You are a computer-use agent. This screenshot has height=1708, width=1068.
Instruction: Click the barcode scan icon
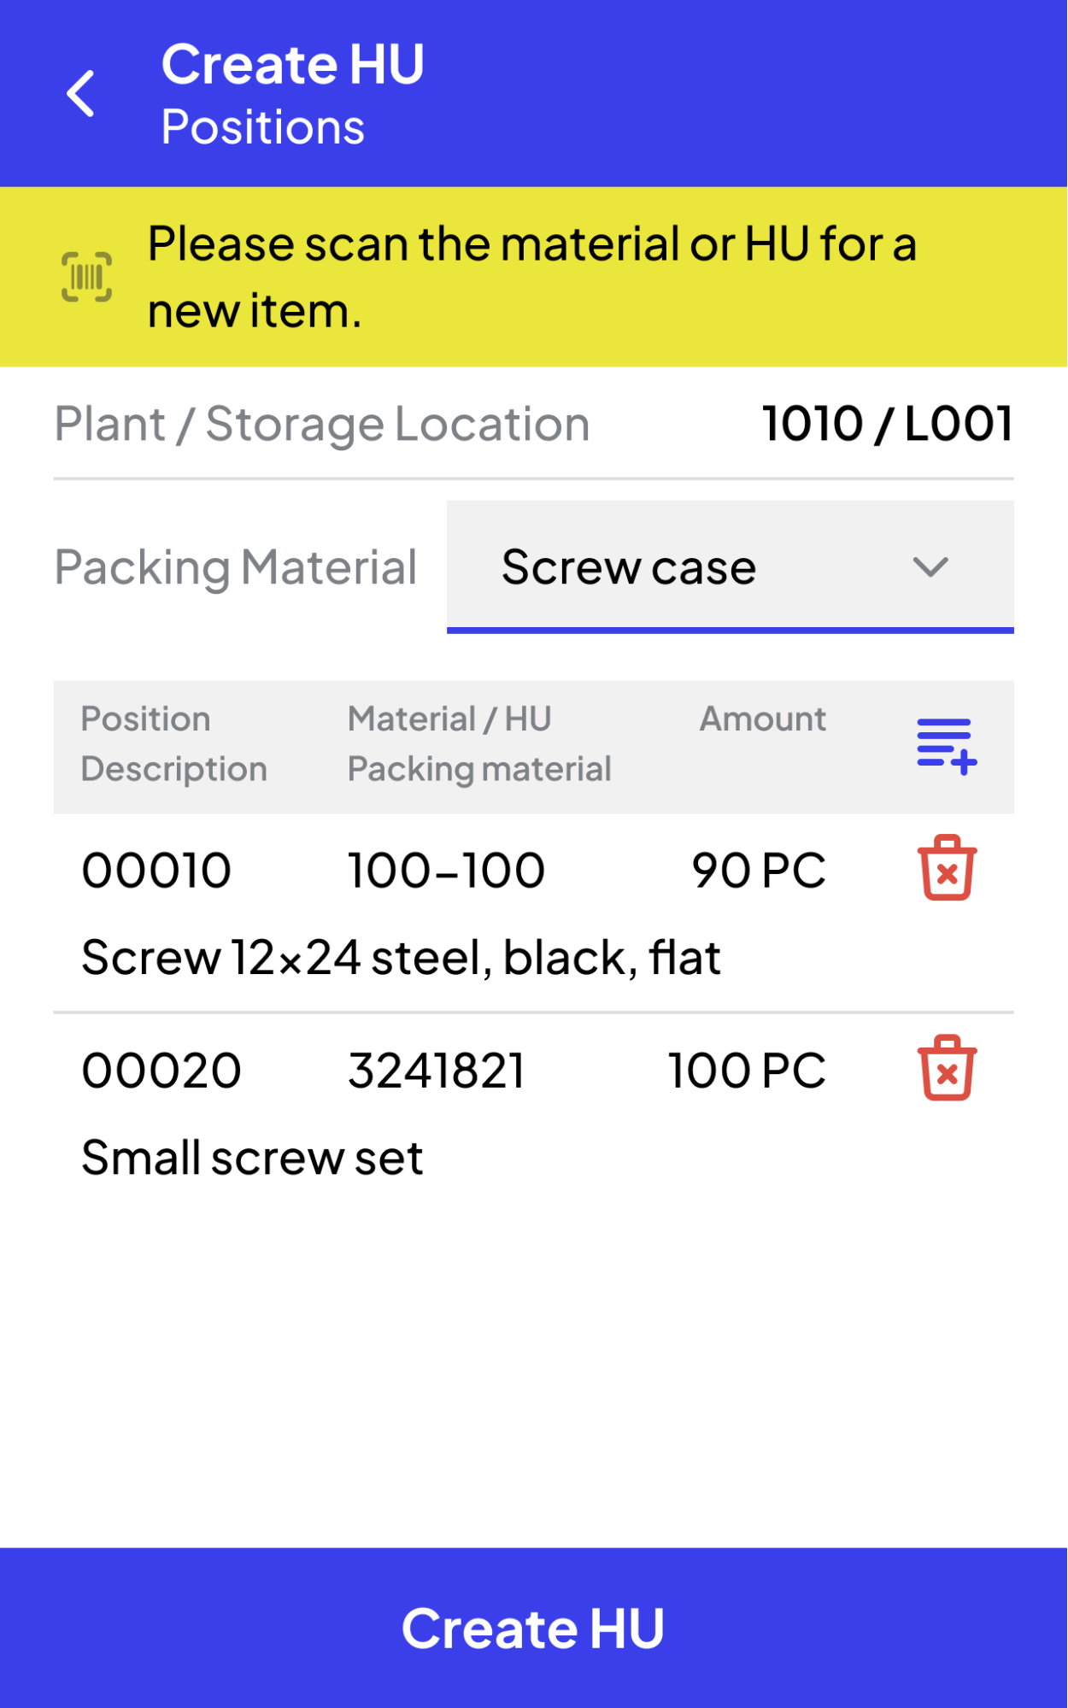coord(86,277)
